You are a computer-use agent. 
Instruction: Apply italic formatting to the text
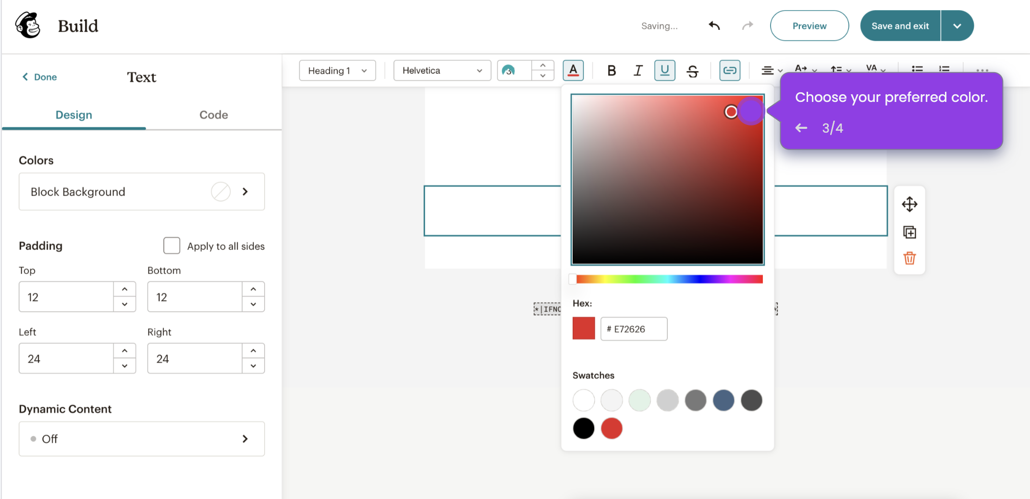click(x=638, y=70)
